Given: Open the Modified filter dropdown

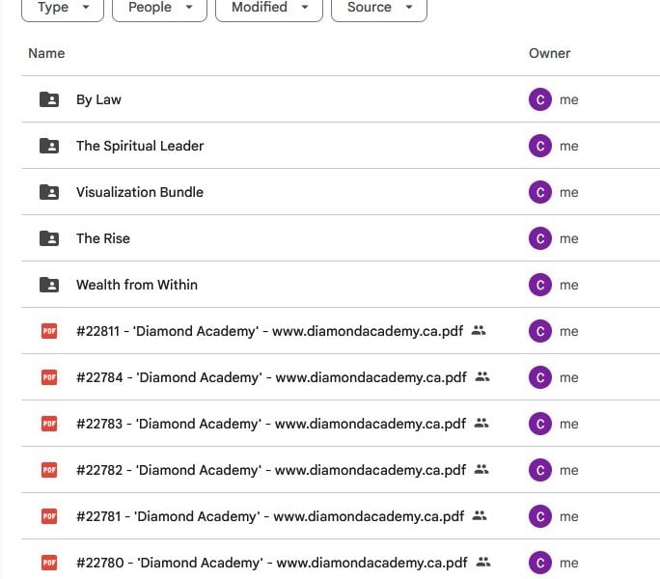Looking at the screenshot, I should pyautogui.click(x=269, y=8).
